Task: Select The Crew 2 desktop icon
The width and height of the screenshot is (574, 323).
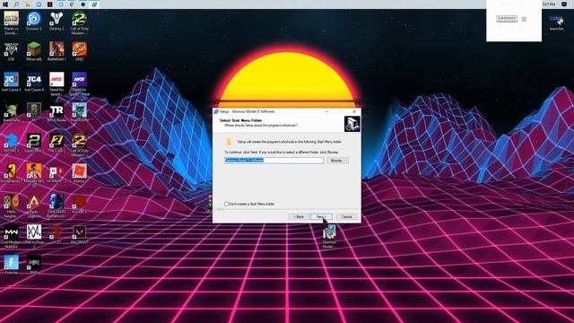Action: pyautogui.click(x=57, y=144)
